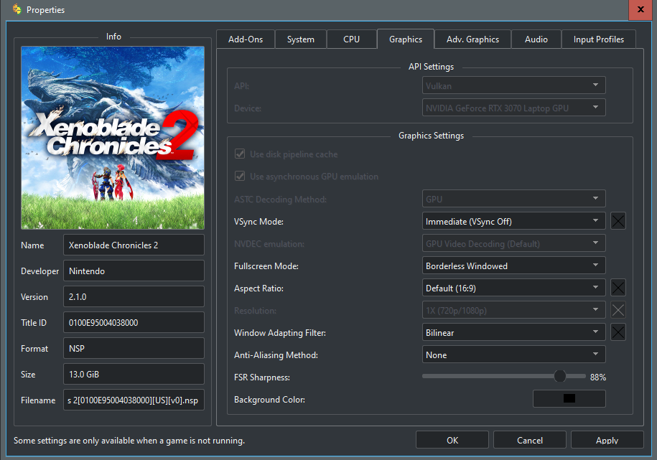Toggle the Use asynchronous GPU emulation checkbox

[x=240, y=176]
